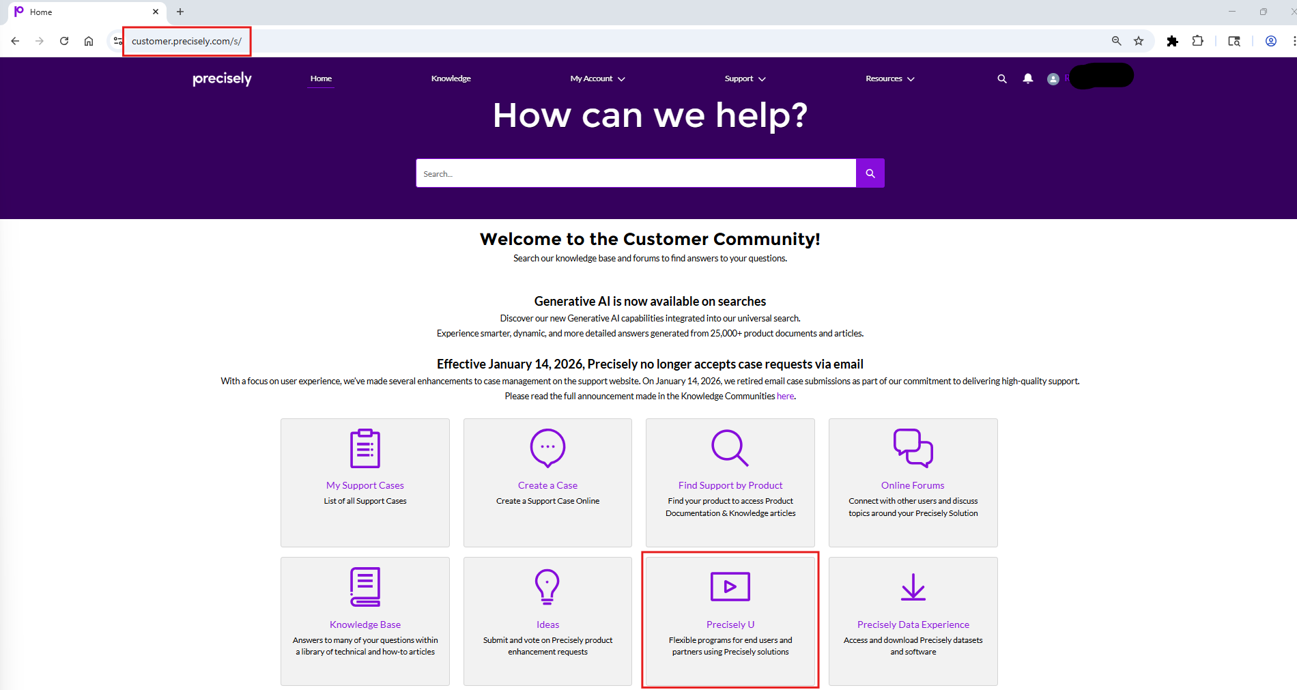Go back using the browser back arrow
1297x690 pixels.
15,41
